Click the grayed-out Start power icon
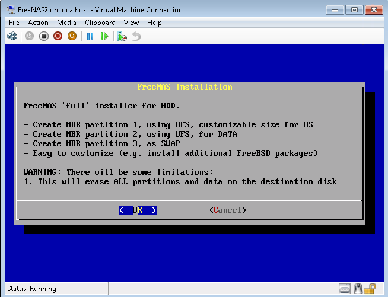The width and height of the screenshot is (388, 297). (29, 36)
